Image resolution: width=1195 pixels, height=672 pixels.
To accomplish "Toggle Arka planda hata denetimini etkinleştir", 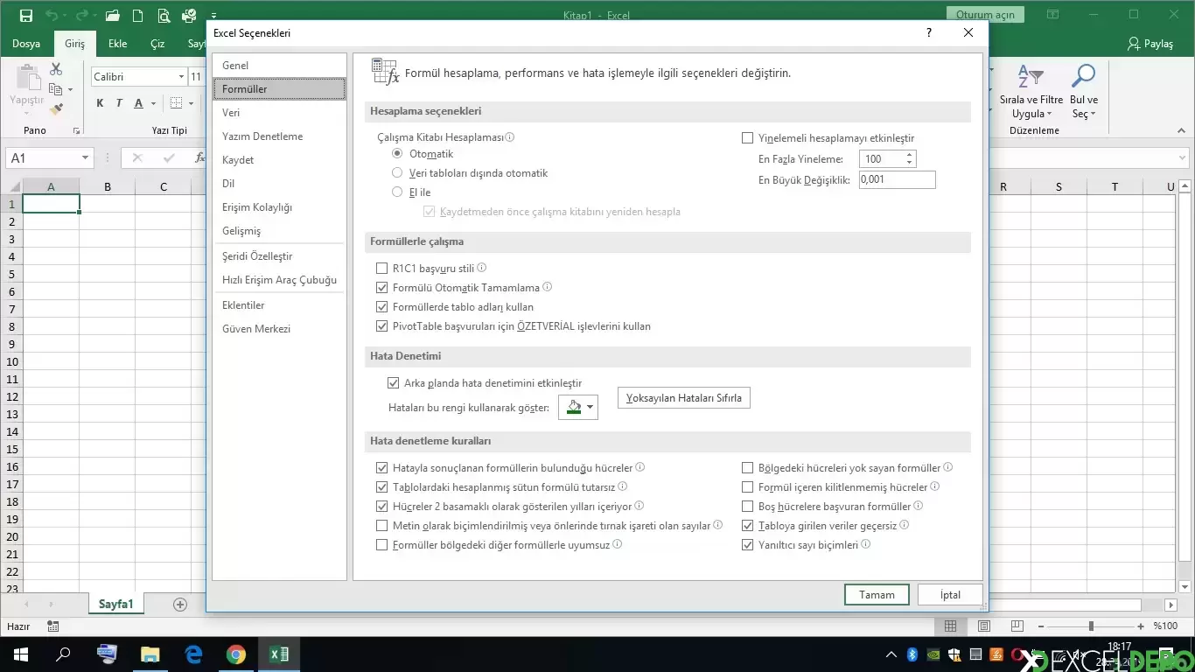I will tap(393, 383).
